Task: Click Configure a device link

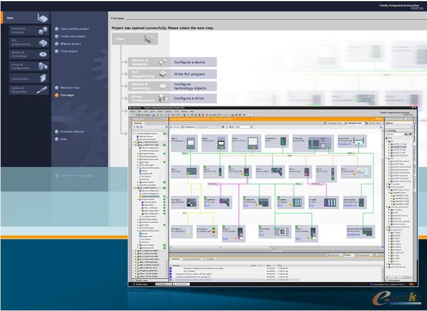Action: [190, 62]
